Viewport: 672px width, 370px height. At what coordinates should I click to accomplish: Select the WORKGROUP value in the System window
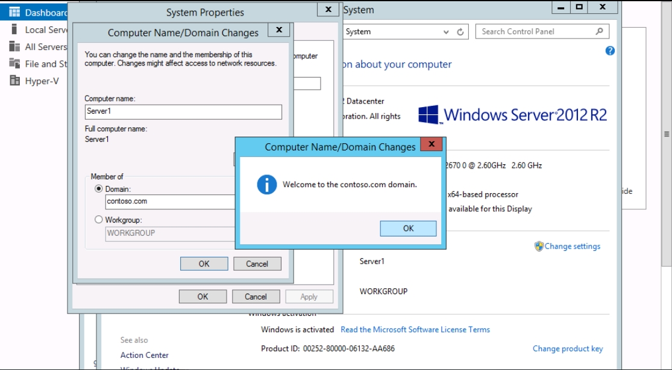tap(383, 291)
